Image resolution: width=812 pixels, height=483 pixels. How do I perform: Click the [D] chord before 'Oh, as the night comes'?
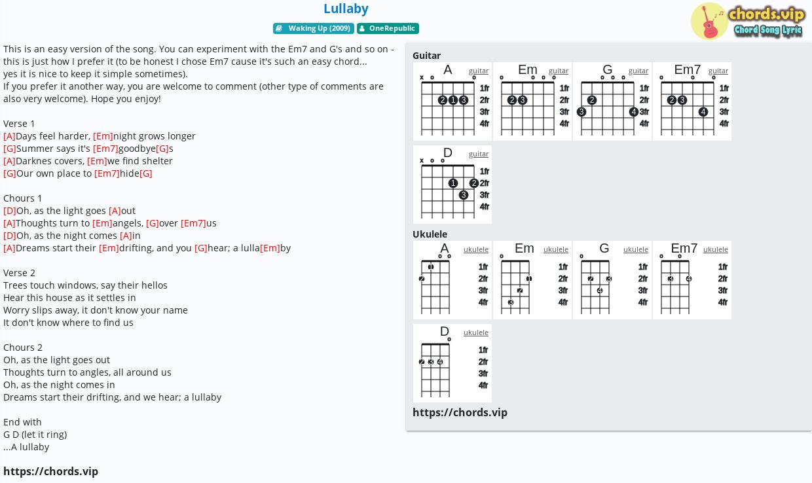pos(10,236)
